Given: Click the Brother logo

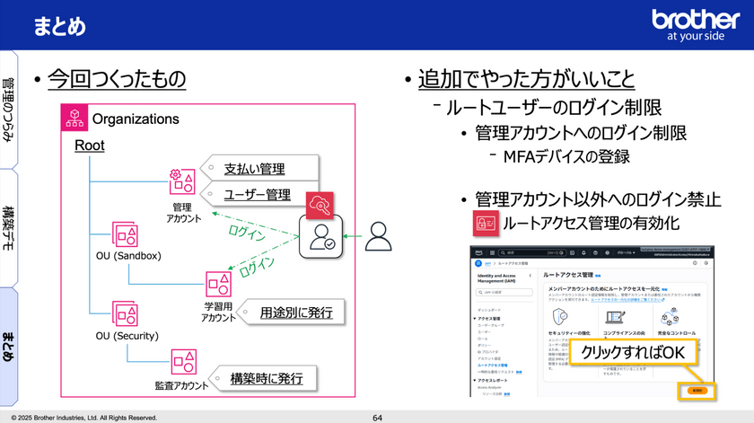Looking at the screenshot, I should pos(695,24).
